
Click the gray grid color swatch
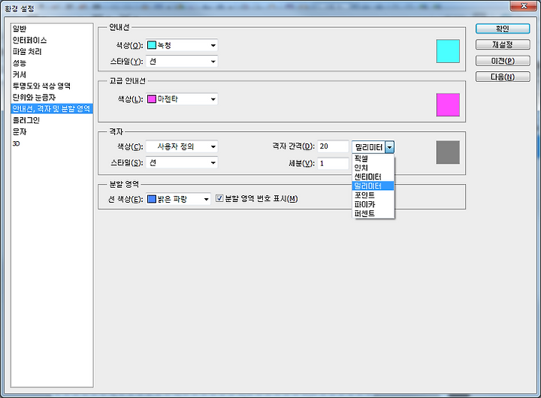pos(448,152)
